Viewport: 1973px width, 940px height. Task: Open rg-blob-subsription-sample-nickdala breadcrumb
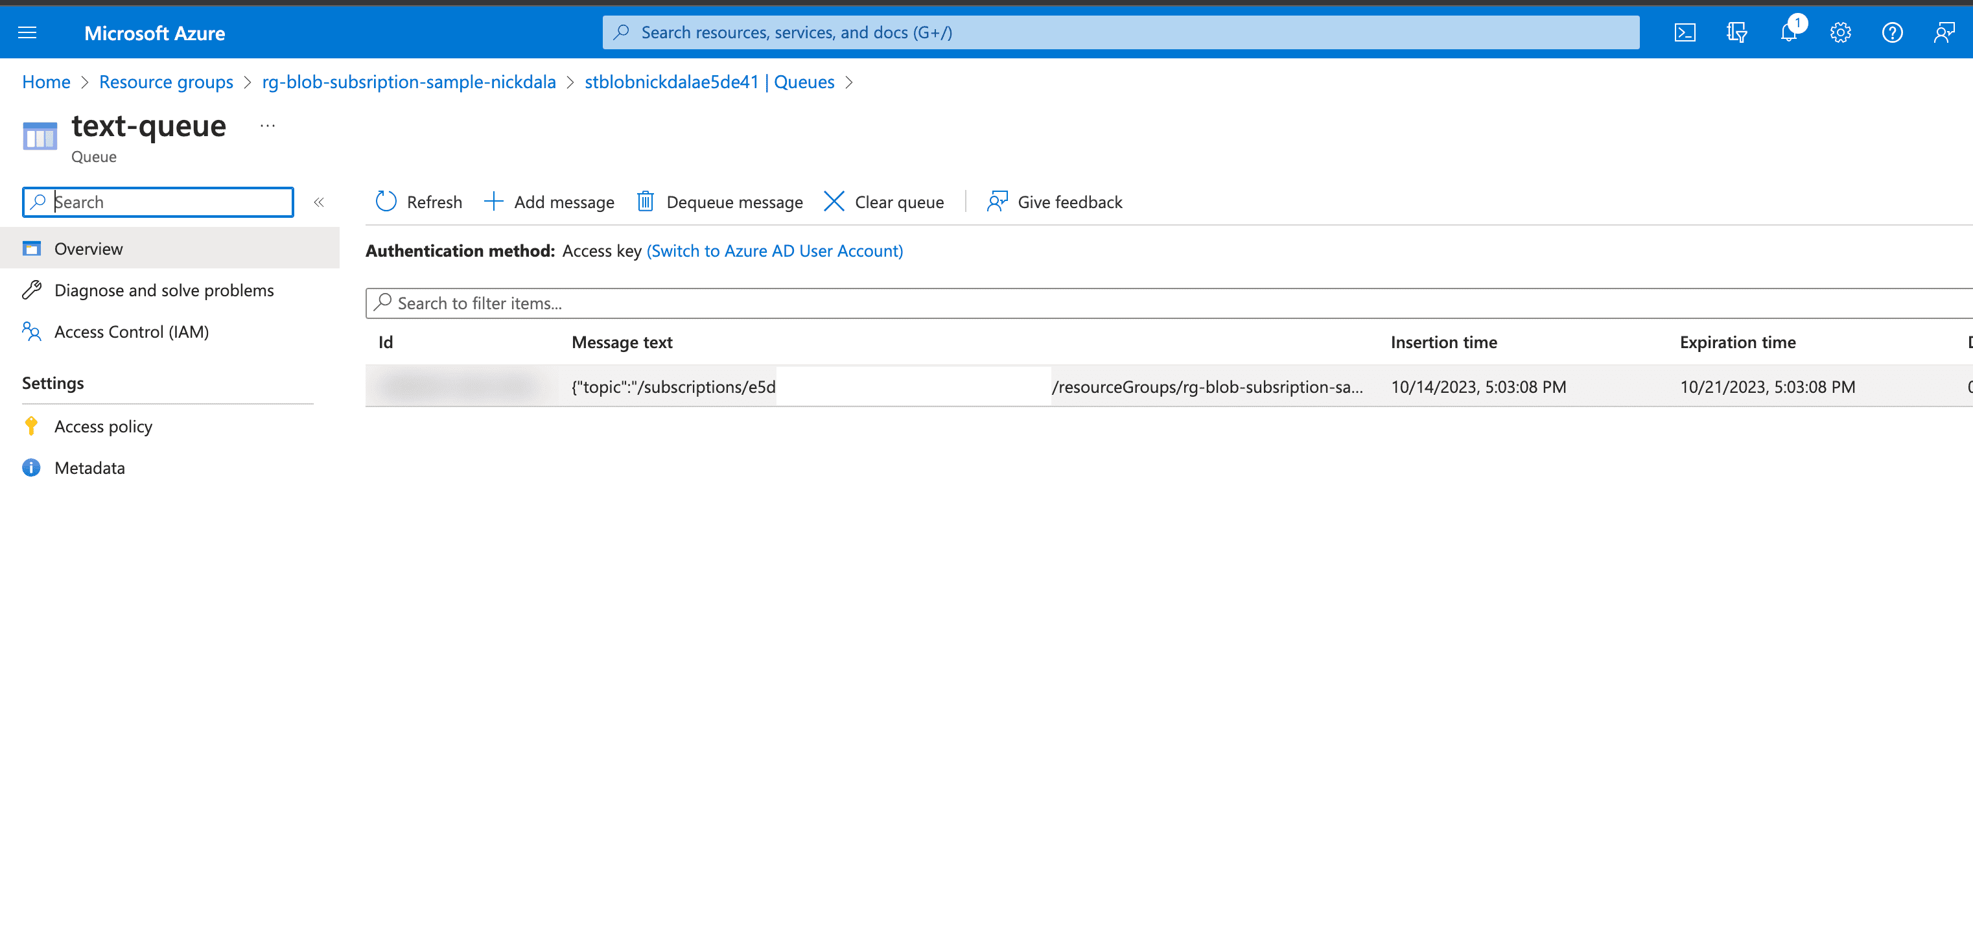409,82
